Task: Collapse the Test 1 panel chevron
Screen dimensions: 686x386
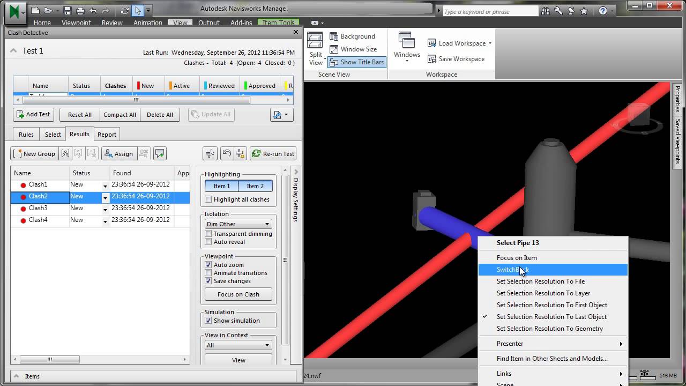Action: 14,51
